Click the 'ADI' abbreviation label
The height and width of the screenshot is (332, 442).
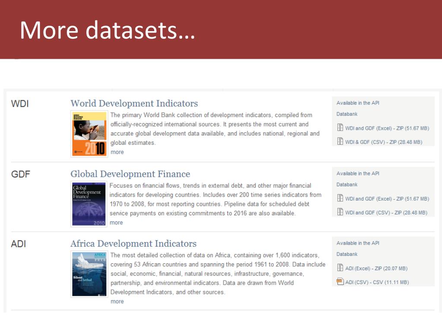pyautogui.click(x=18, y=244)
